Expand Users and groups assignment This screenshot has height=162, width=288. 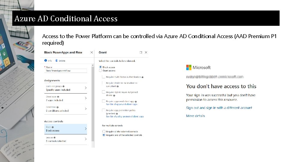85,88
